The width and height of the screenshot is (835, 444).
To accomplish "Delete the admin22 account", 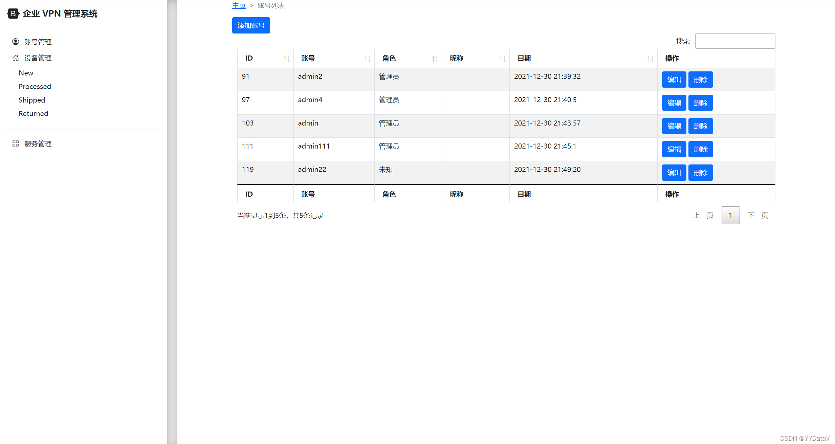I will click(701, 173).
